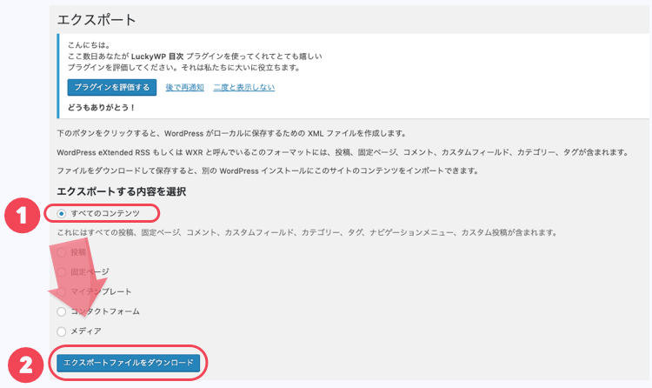Click the WordPress eXtended RSS description line
652x388 pixels.
(x=343, y=152)
